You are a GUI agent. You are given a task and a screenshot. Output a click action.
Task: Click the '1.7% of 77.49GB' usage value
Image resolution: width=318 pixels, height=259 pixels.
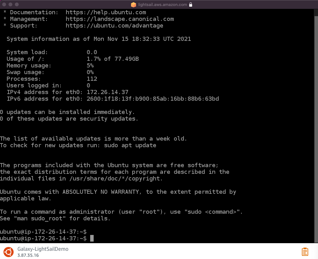pyautogui.click(x=113, y=59)
